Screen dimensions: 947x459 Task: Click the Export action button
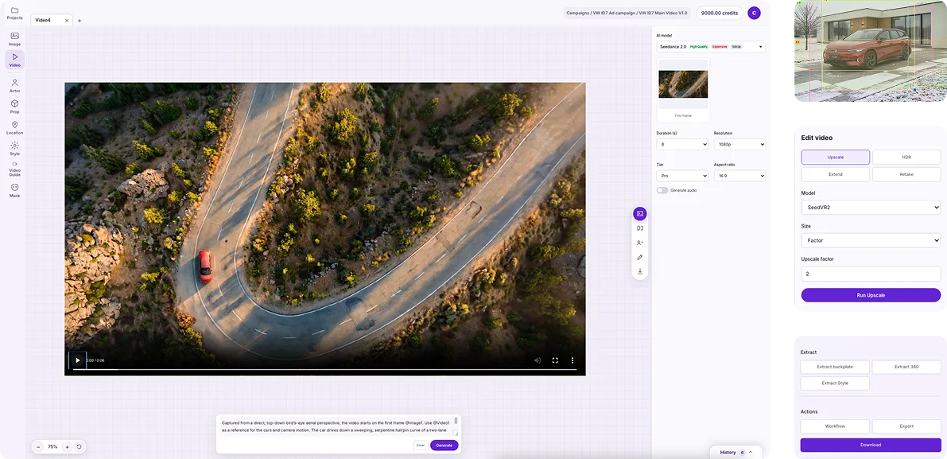pos(906,426)
